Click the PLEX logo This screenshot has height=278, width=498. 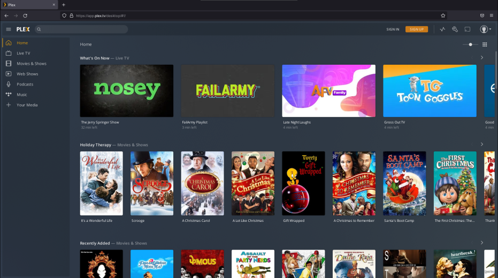(23, 29)
